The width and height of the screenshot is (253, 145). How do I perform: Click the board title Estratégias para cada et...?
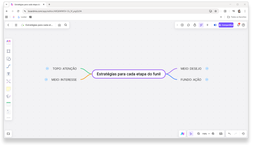[39, 25]
